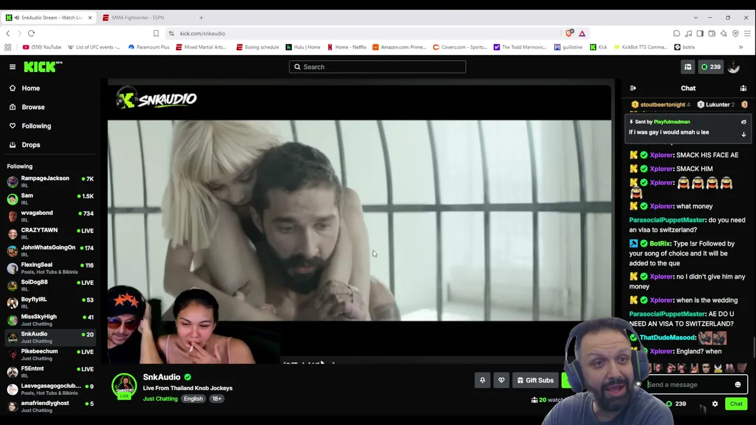The width and height of the screenshot is (756, 425).
Task: Click the Kick search field
Action: tap(377, 67)
